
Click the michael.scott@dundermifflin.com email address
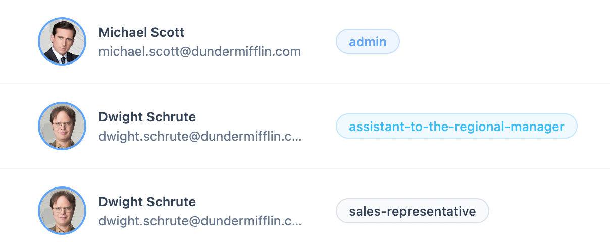tap(199, 51)
